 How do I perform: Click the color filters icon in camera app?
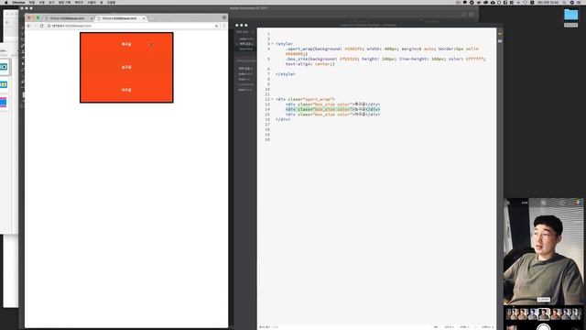click(578, 203)
